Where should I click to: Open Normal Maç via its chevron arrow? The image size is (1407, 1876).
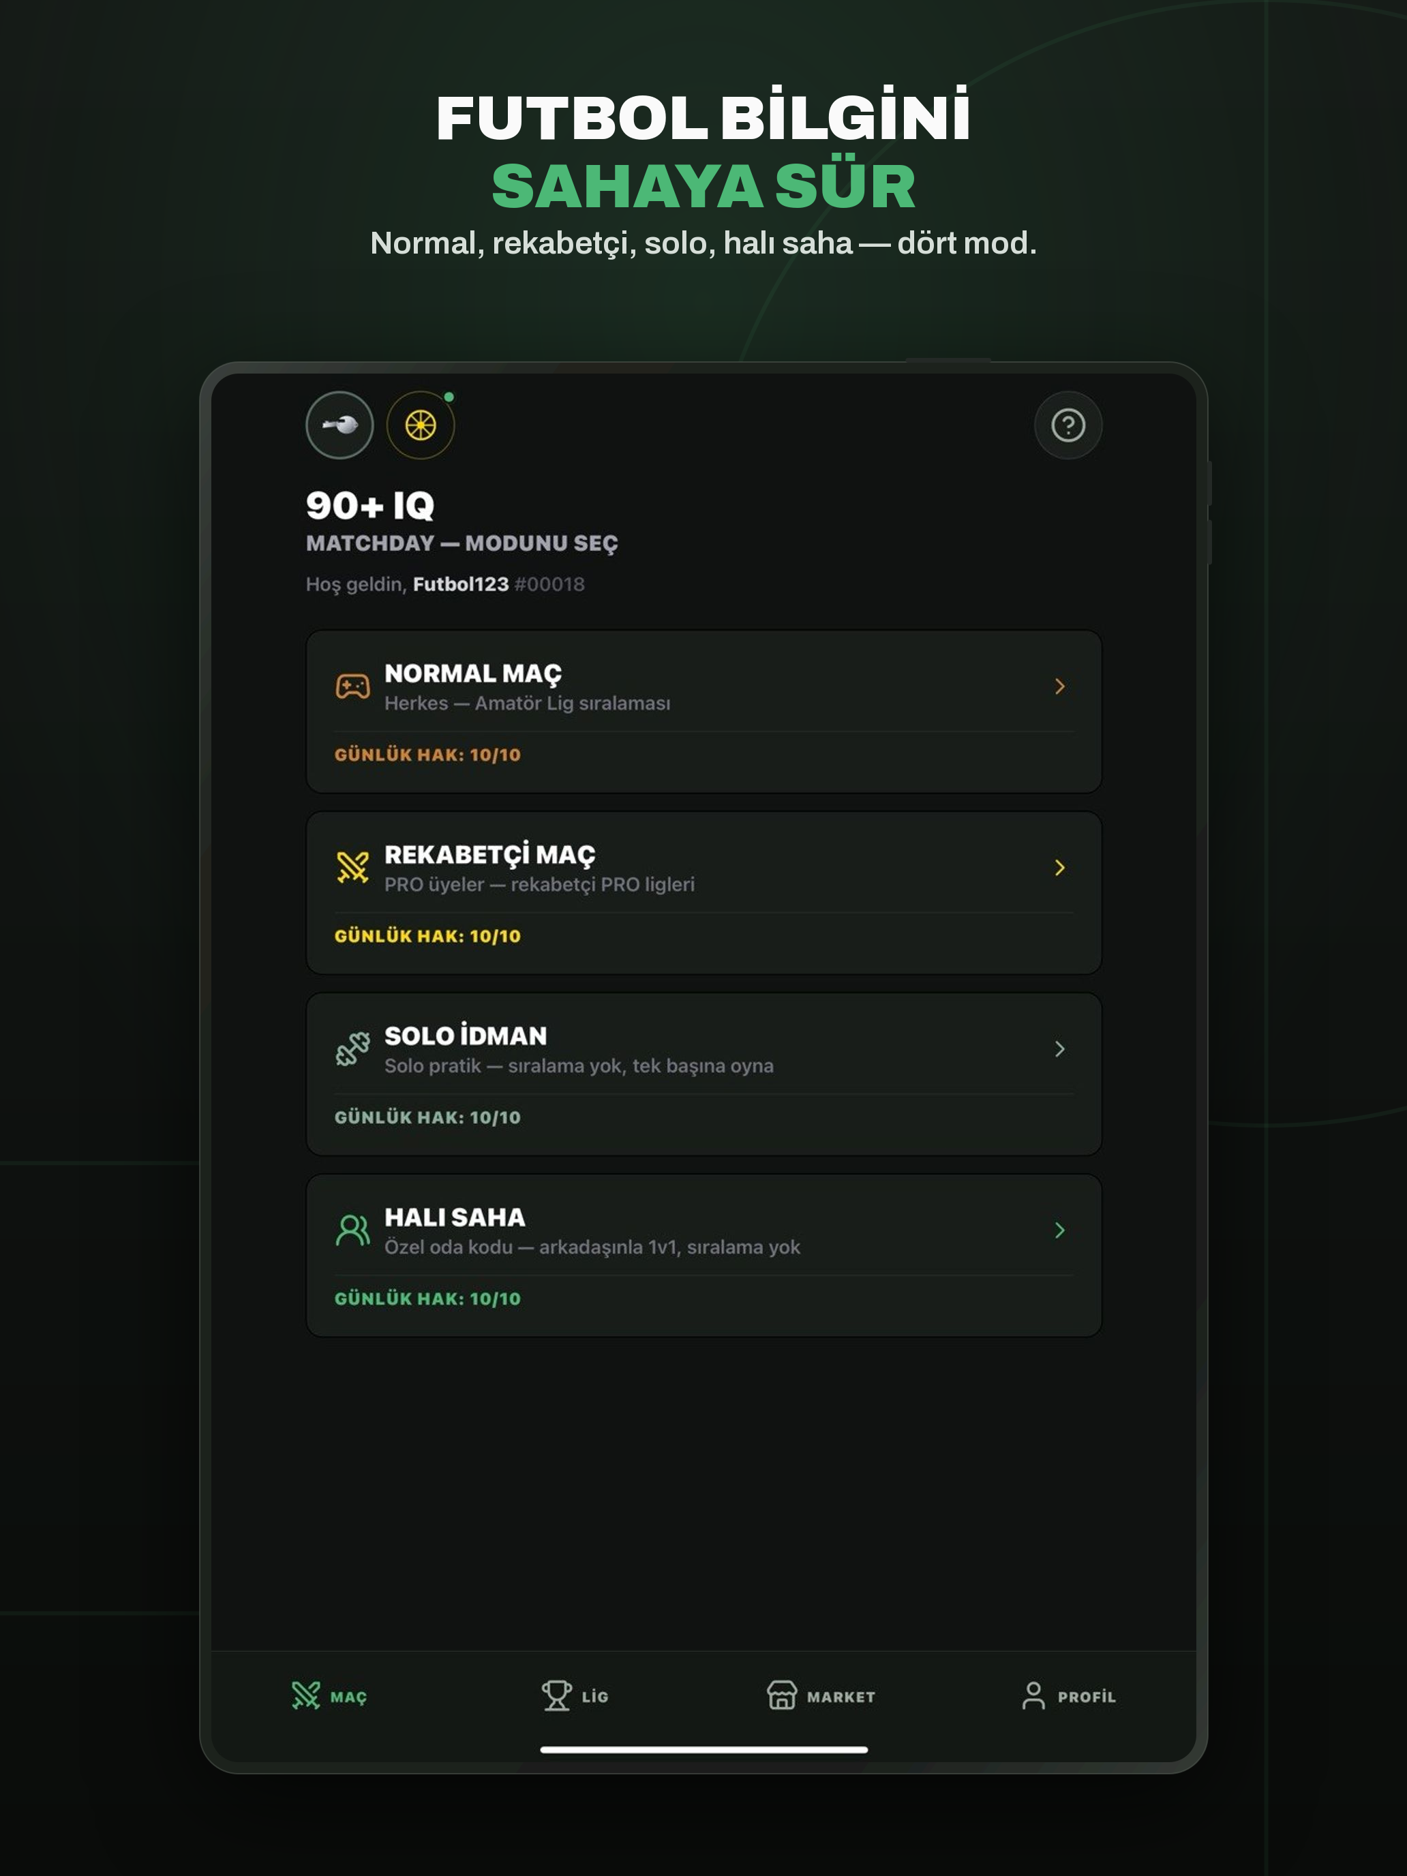(1059, 686)
